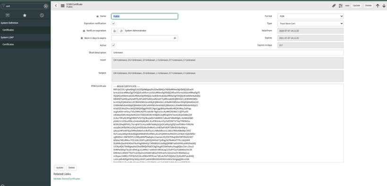
Task: Click the Valid from date field
Action: (x=310, y=31)
